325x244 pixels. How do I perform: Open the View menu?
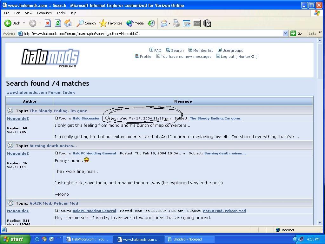29,13
